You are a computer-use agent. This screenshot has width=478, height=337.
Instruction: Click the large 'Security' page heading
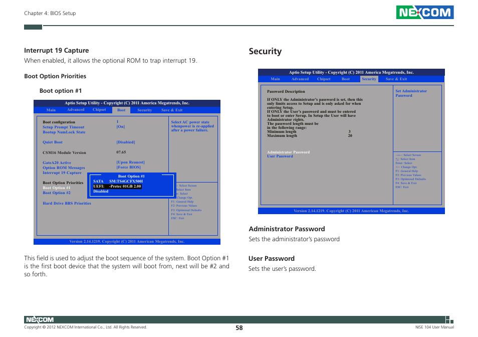(x=265, y=51)
